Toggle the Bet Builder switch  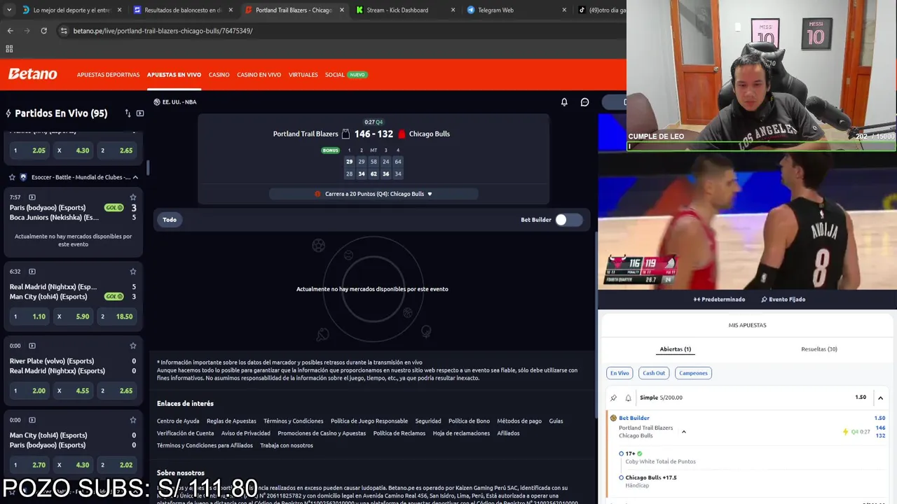pyautogui.click(x=568, y=220)
